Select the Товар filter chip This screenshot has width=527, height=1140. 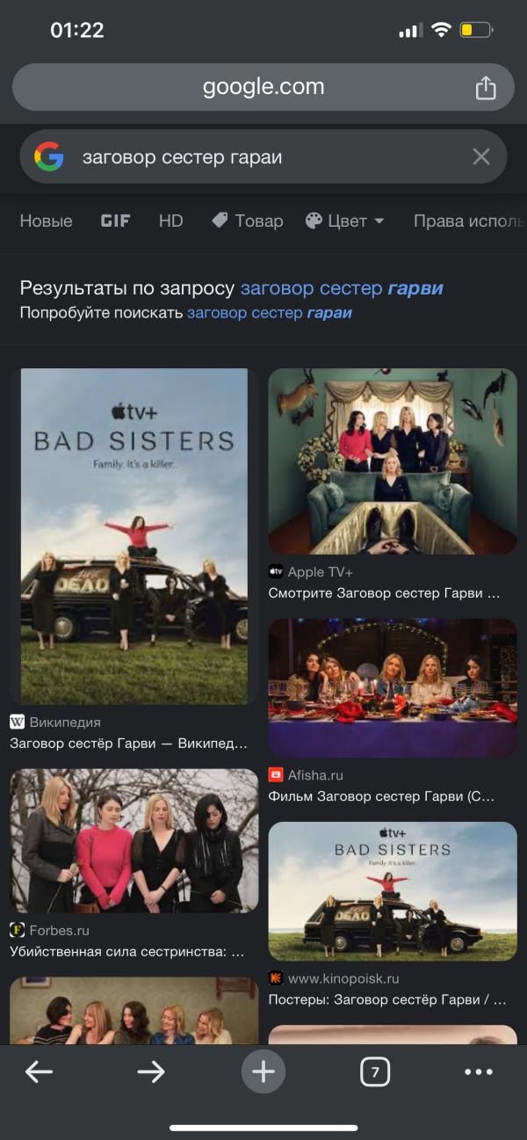click(248, 221)
